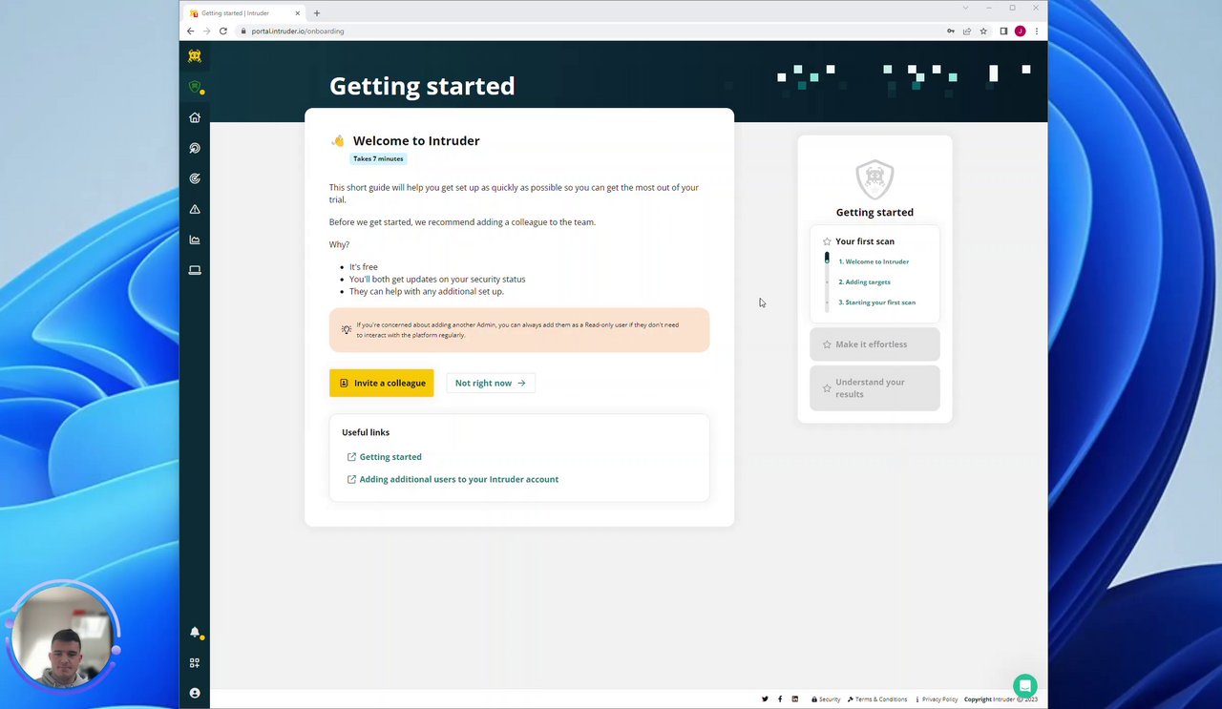1222x709 pixels.
Task: Expand the tab search chevron
Action: click(x=965, y=8)
